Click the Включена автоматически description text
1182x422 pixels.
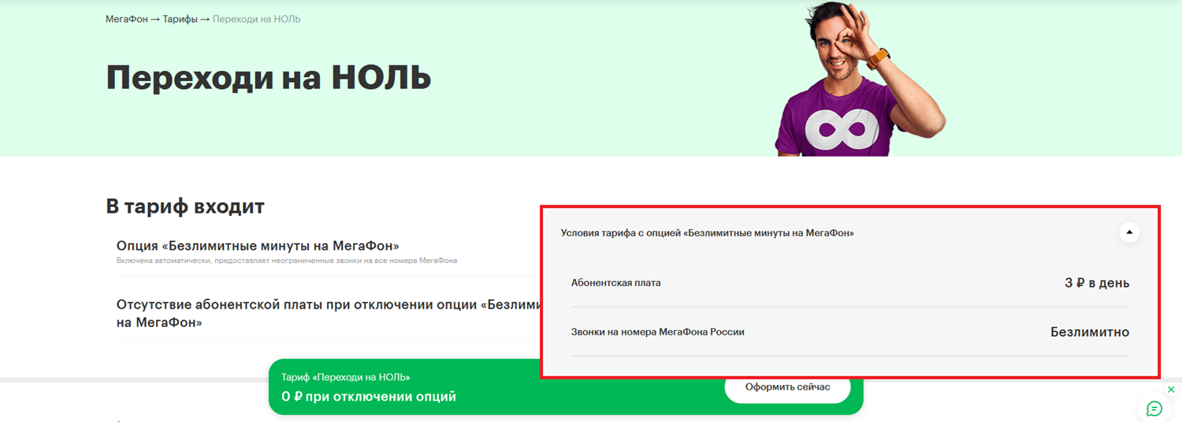point(287,261)
